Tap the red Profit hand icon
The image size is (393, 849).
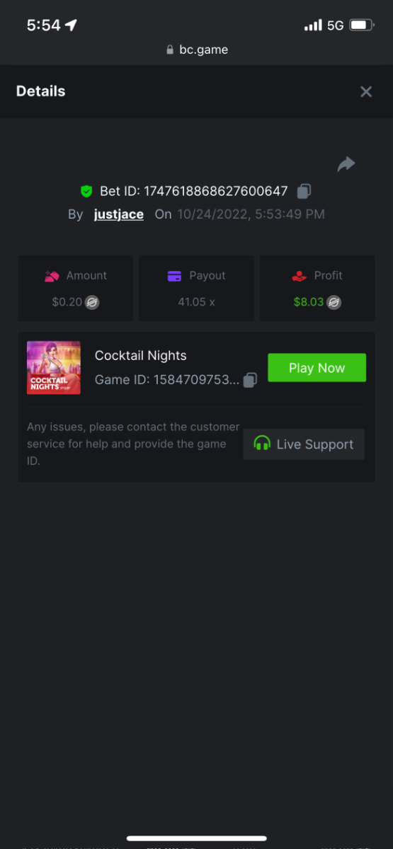(299, 276)
